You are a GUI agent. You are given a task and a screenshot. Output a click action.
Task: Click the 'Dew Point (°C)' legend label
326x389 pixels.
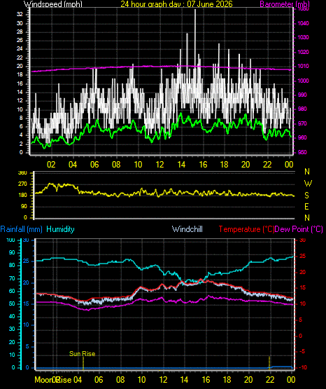(299, 229)
